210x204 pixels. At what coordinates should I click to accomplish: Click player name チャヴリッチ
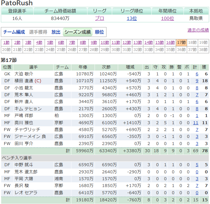point(27,130)
